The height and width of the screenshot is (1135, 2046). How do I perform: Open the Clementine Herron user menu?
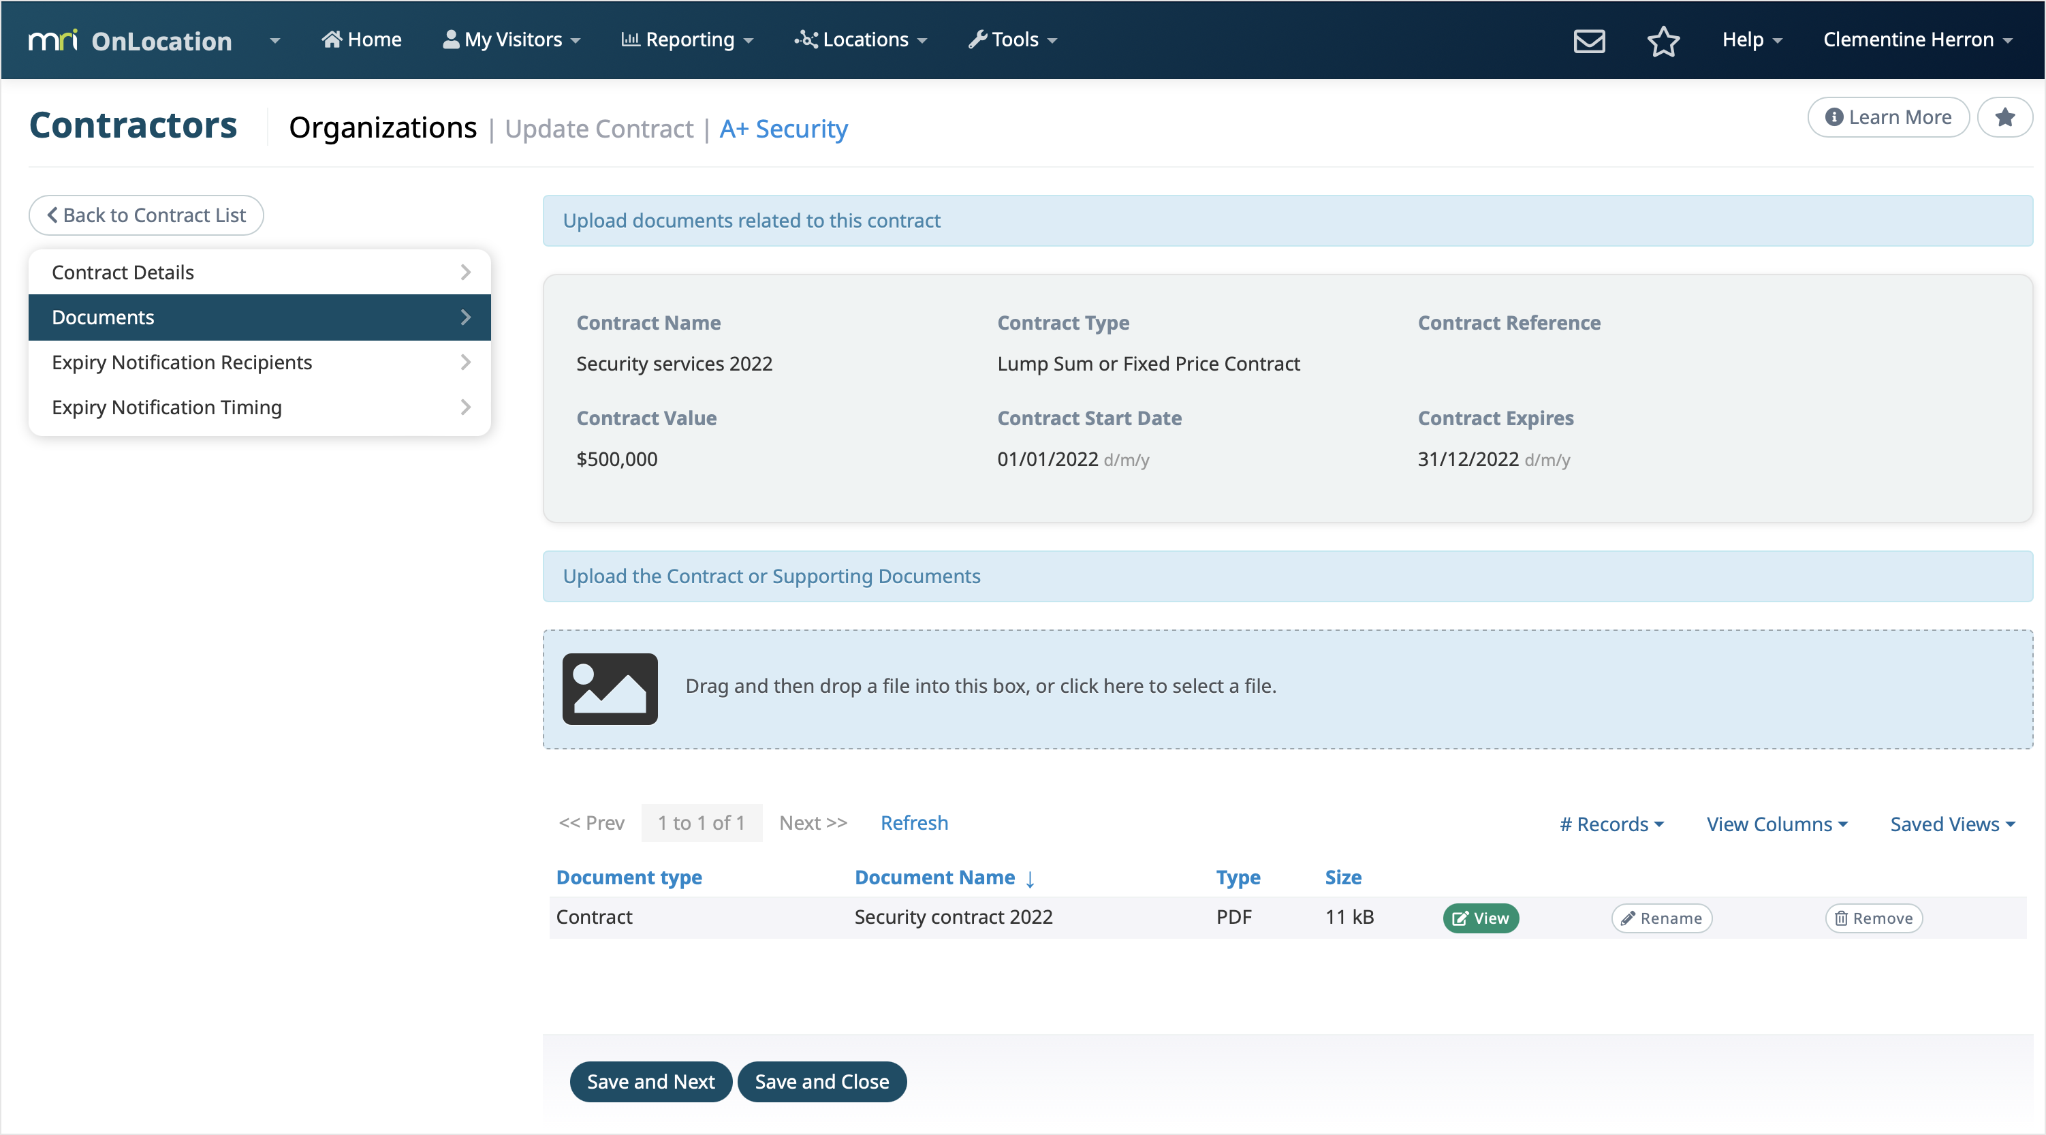1917,40
